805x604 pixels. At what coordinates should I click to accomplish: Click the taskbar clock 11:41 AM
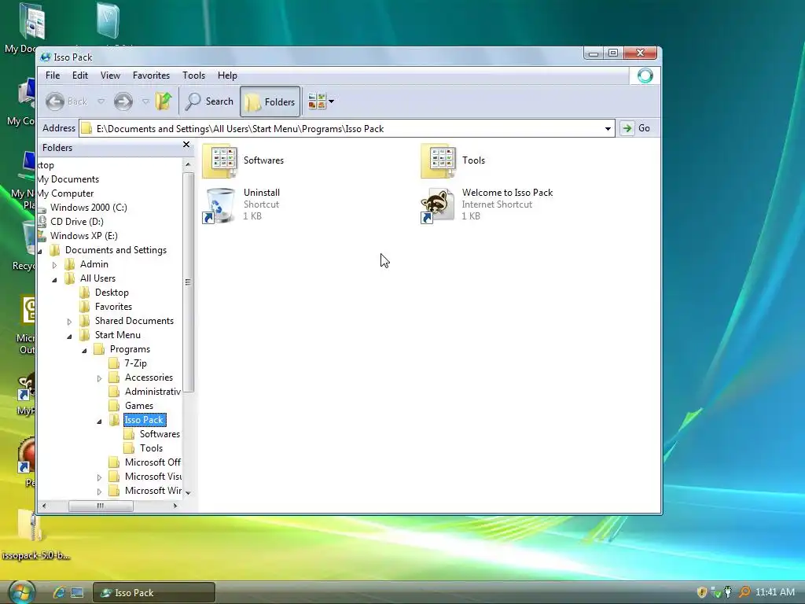(775, 592)
